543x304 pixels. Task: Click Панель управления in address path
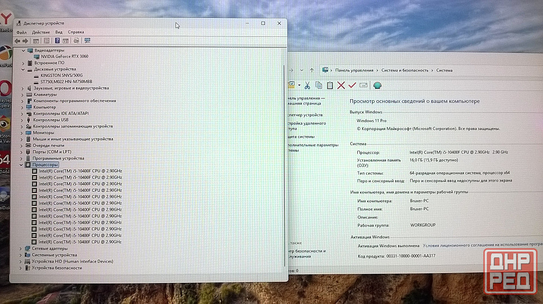click(x=354, y=70)
